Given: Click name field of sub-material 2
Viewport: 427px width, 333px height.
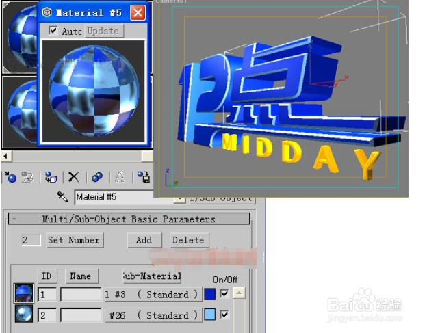Looking at the screenshot, I should click(x=81, y=315).
